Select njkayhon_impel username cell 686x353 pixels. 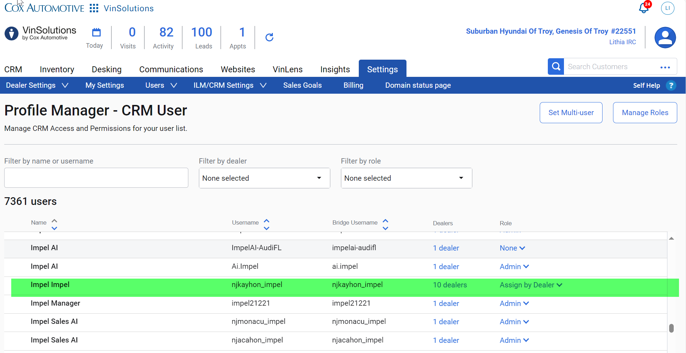[x=257, y=285]
